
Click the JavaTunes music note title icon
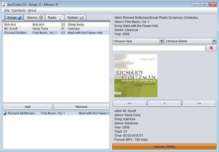pyautogui.click(x=4, y=4)
